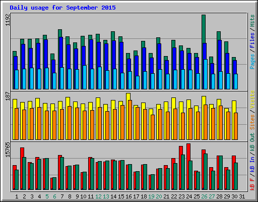Click the red kB F bar for day 2
Image resolution: width=258 pixels, height=202 pixels.
(x=22, y=153)
